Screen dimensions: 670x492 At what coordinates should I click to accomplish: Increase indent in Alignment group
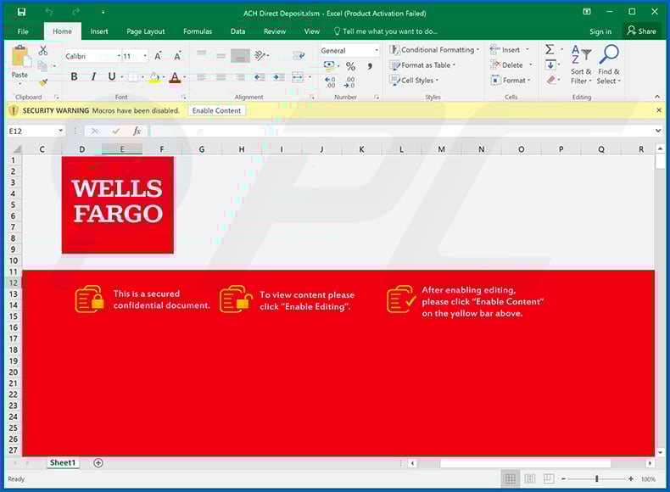[x=278, y=77]
